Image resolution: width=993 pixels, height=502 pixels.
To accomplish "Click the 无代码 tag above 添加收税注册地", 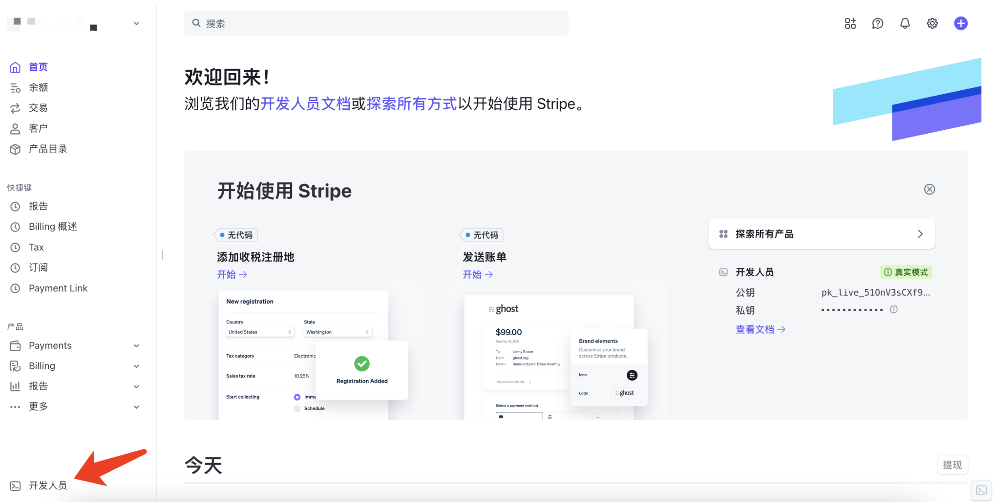I will 236,235.
